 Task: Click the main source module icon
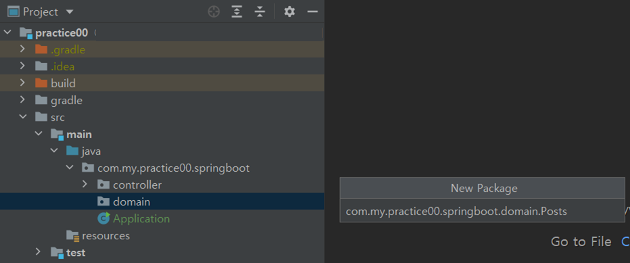click(x=57, y=135)
